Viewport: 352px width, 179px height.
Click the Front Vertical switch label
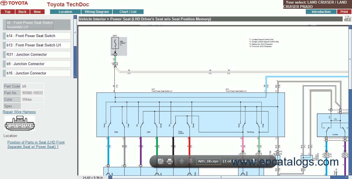coord(180,132)
